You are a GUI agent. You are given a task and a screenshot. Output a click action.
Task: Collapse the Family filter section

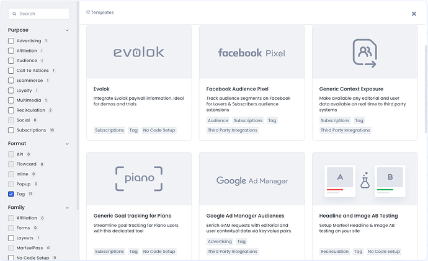67,208
